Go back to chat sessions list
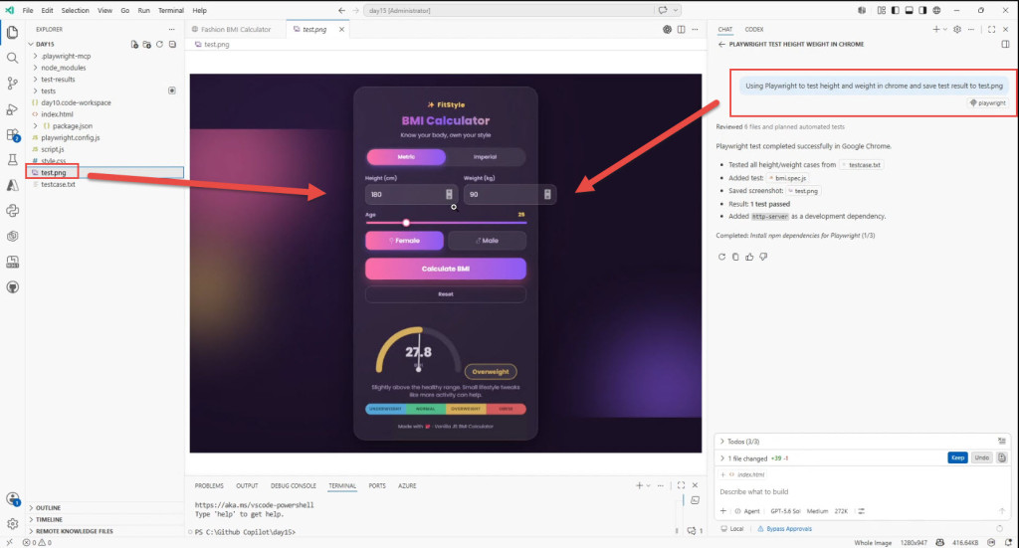This screenshot has width=1019, height=548. (x=721, y=44)
